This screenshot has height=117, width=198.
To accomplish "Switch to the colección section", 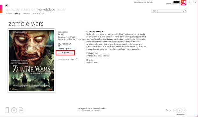I will 28,10.
